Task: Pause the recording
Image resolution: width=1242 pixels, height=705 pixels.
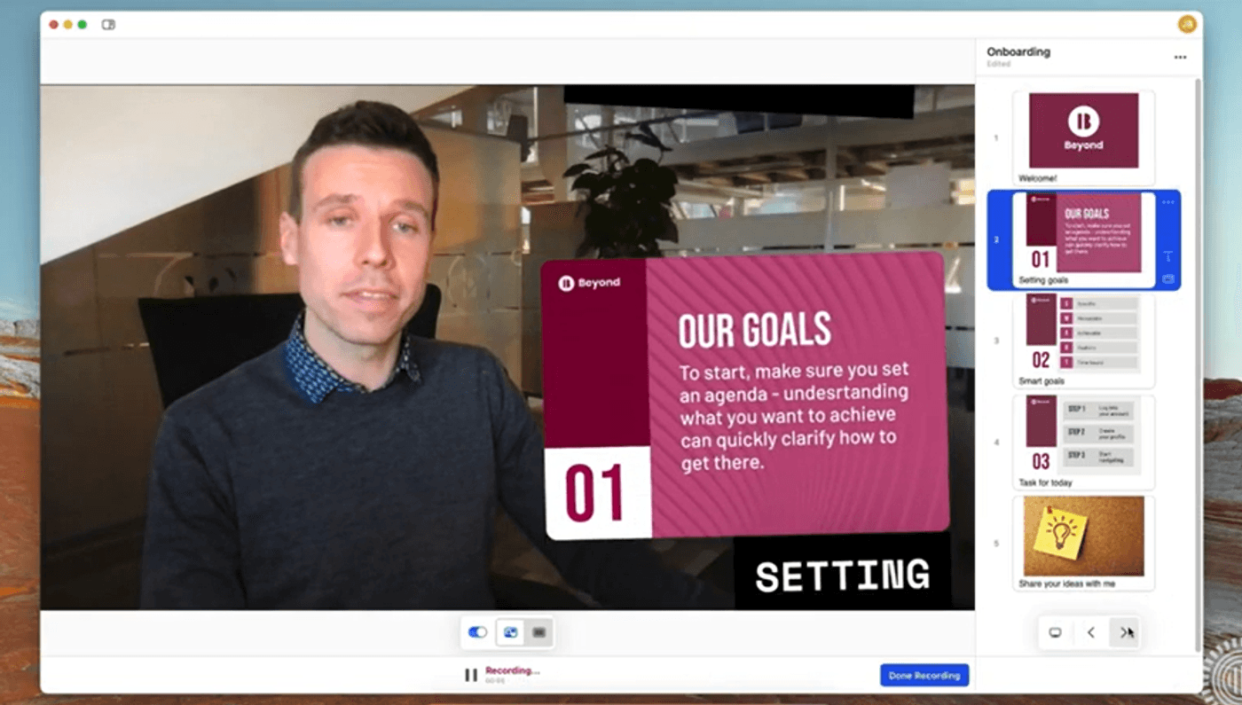Action: (471, 676)
